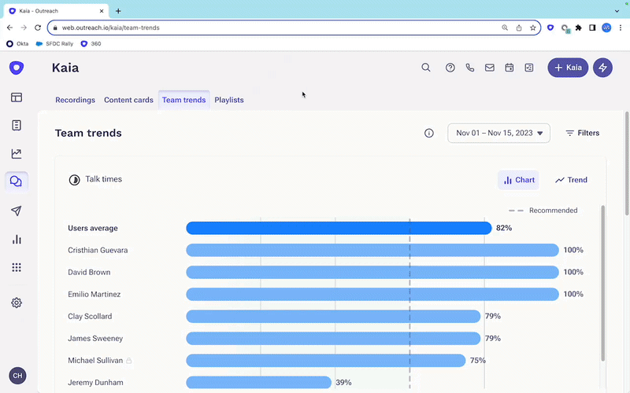Screen dimensions: 630x393
Task: Open the apps grid sidebar menu
Action: point(17,267)
